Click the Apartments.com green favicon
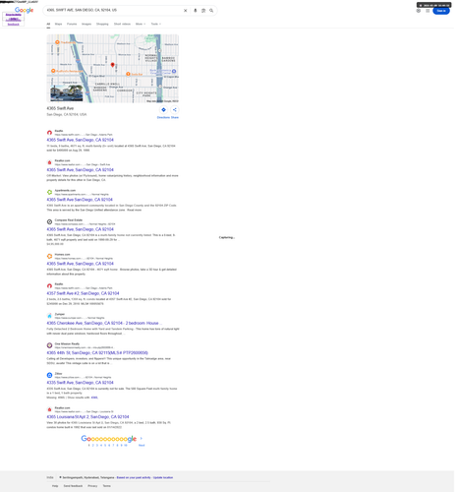458x492 pixels. (x=49, y=192)
